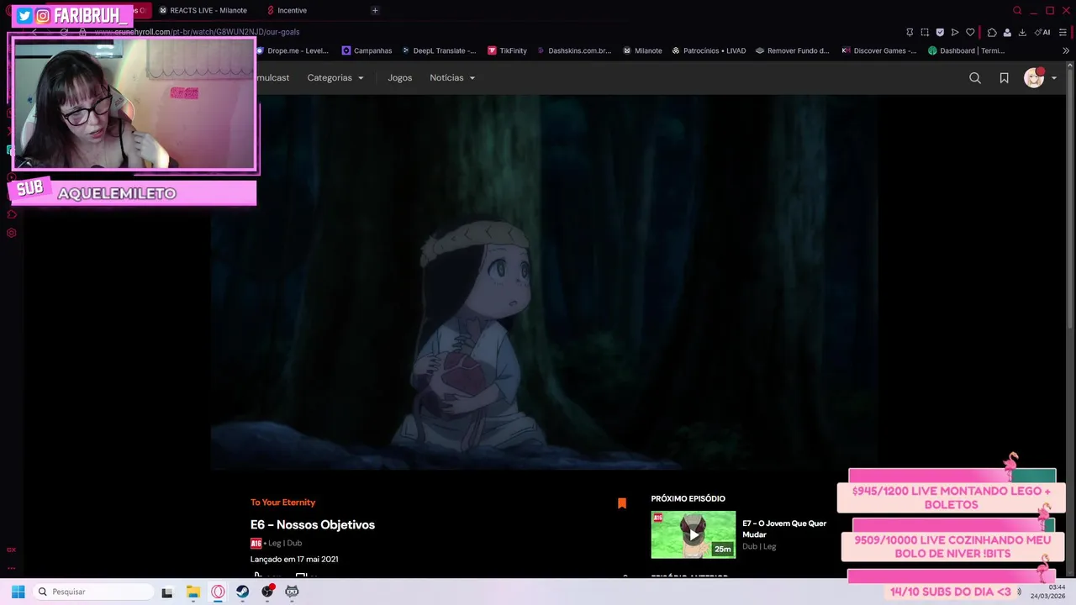Click the Pesquisar taskbar search box

92,592
